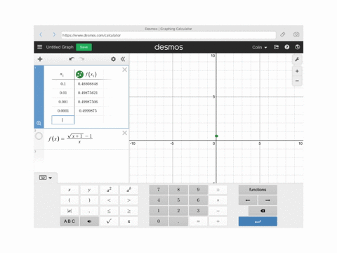
Task: Open the help question mark icon
Action: [x=286, y=47]
